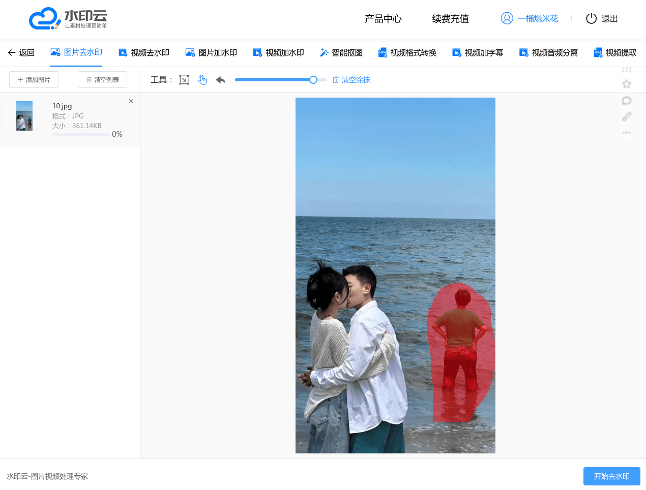This screenshot has width=646, height=490.
Task: Open 智能抠图 tab
Action: tap(341, 53)
